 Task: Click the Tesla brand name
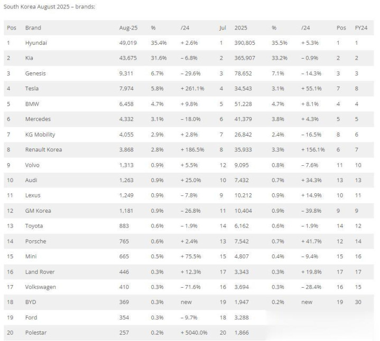coord(32,89)
